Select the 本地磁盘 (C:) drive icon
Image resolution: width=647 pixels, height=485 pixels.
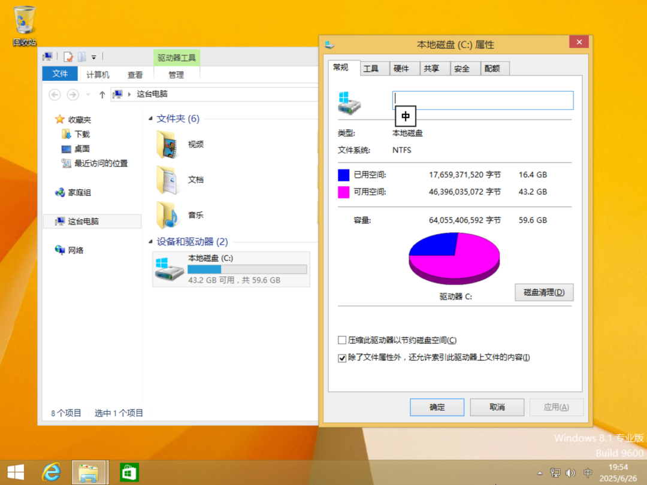coord(169,269)
